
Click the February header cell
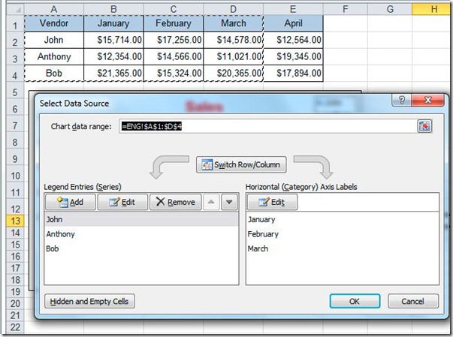point(174,23)
